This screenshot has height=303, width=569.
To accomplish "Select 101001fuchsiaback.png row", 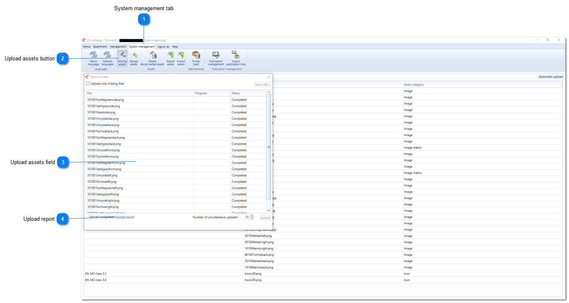I will coord(176,131).
